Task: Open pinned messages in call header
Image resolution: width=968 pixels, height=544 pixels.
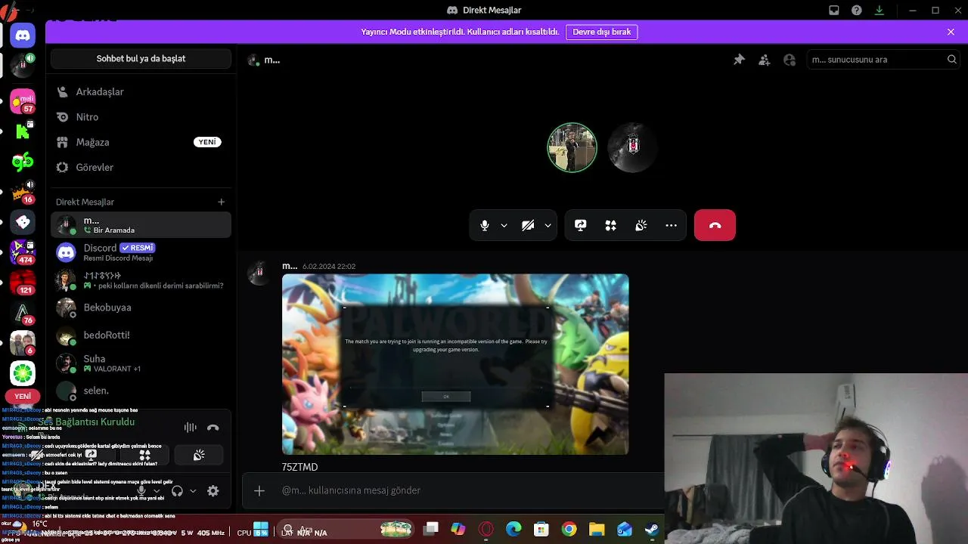Action: [x=739, y=60]
